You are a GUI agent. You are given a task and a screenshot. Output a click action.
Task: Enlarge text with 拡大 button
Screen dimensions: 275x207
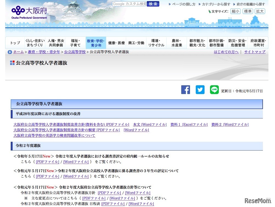tap(260, 11)
